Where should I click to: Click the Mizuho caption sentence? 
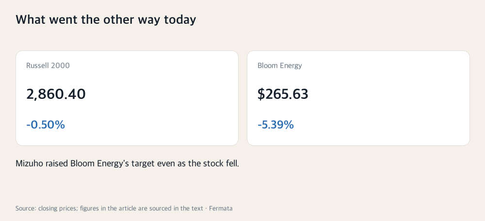point(127,163)
